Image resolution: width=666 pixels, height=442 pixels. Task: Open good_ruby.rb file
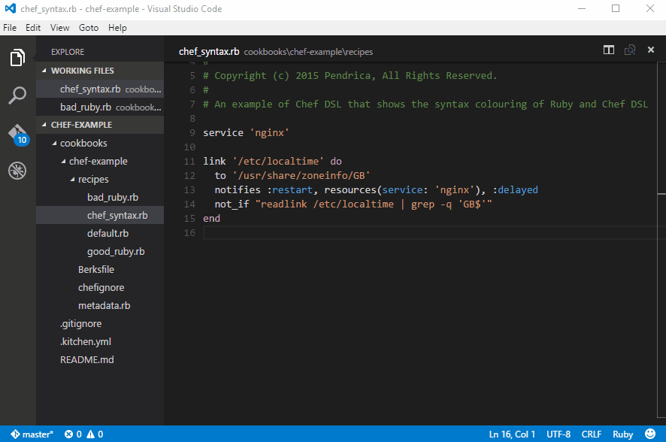click(100, 251)
